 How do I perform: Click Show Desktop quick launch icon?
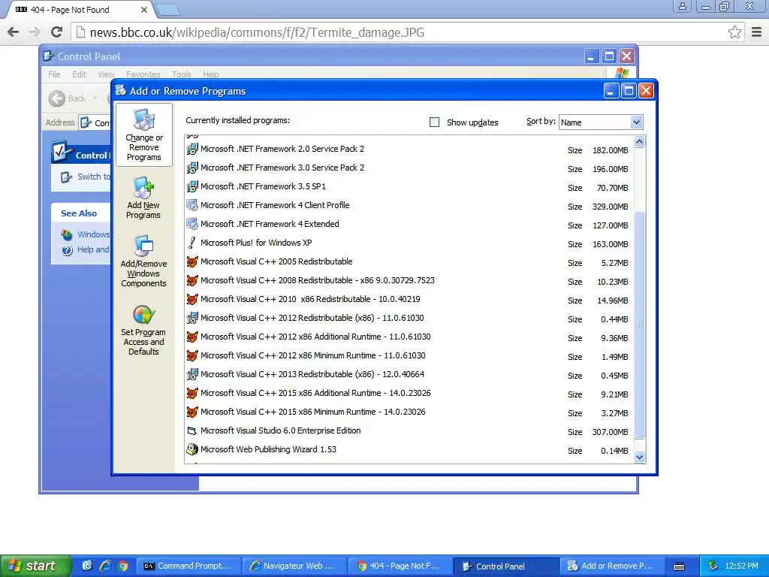(87, 566)
